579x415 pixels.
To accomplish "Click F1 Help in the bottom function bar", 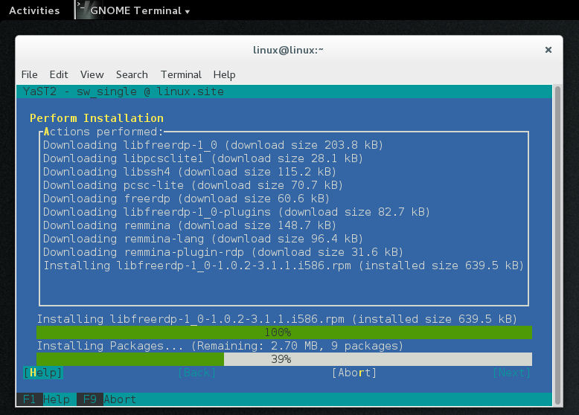I will tap(46, 399).
